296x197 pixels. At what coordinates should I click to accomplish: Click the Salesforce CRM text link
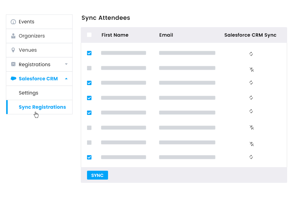pyautogui.click(x=39, y=78)
